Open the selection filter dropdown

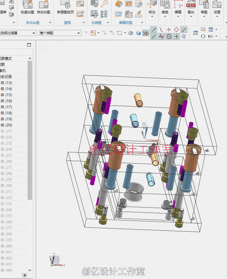[34, 33]
